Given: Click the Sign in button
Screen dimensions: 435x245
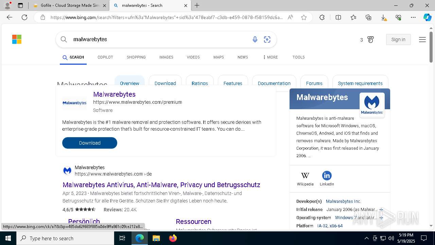Looking at the screenshot, I should (x=398, y=39).
